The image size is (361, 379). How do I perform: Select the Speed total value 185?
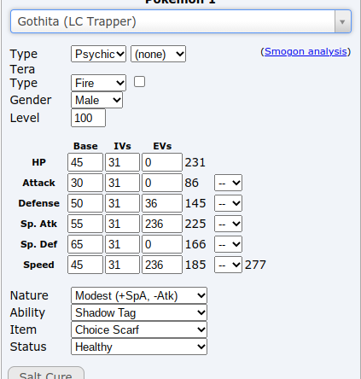click(195, 265)
